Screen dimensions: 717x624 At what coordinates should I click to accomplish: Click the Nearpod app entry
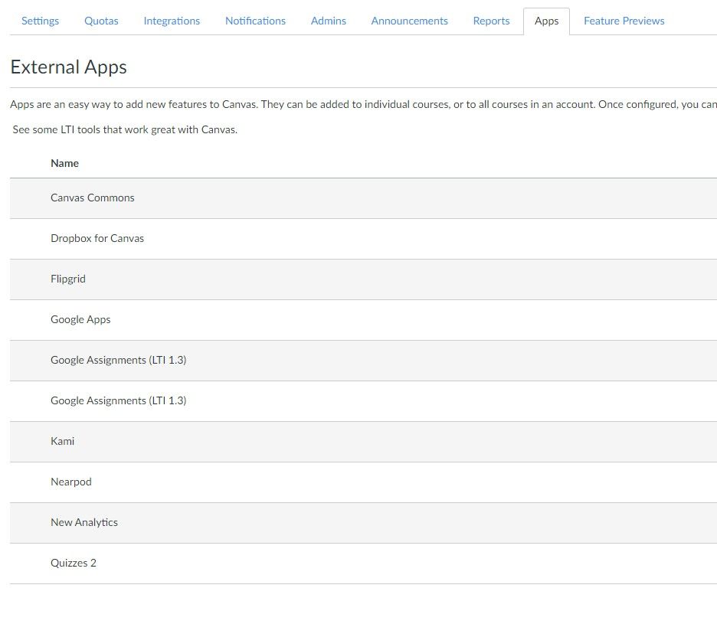(70, 482)
